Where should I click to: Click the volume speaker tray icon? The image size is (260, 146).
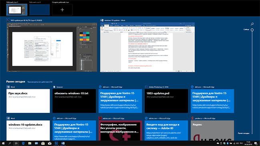tap(238, 143)
